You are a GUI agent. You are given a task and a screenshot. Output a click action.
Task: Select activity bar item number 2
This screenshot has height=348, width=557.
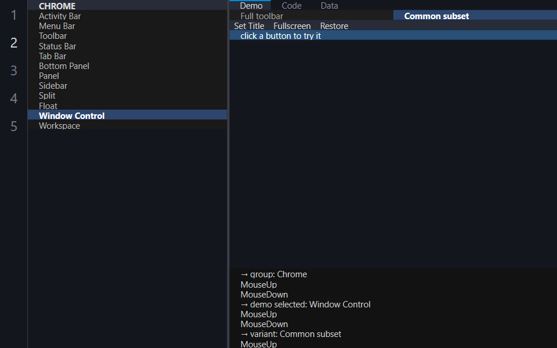[x=13, y=42]
